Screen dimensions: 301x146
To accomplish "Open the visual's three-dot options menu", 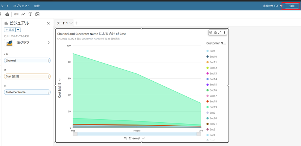I will coord(224,32).
